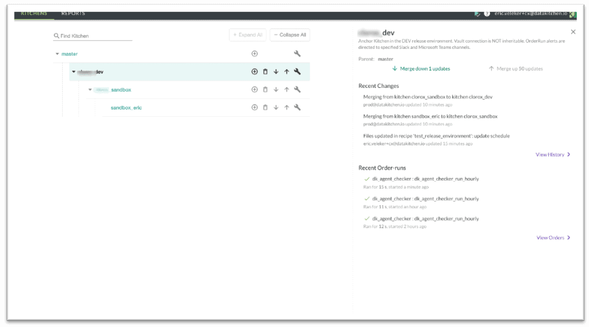Click merge up arrow on sandbox row
This screenshot has width=589, height=327.
coord(287,90)
